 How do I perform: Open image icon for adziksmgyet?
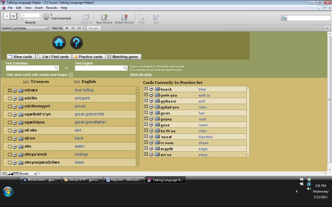pos(21,107)
